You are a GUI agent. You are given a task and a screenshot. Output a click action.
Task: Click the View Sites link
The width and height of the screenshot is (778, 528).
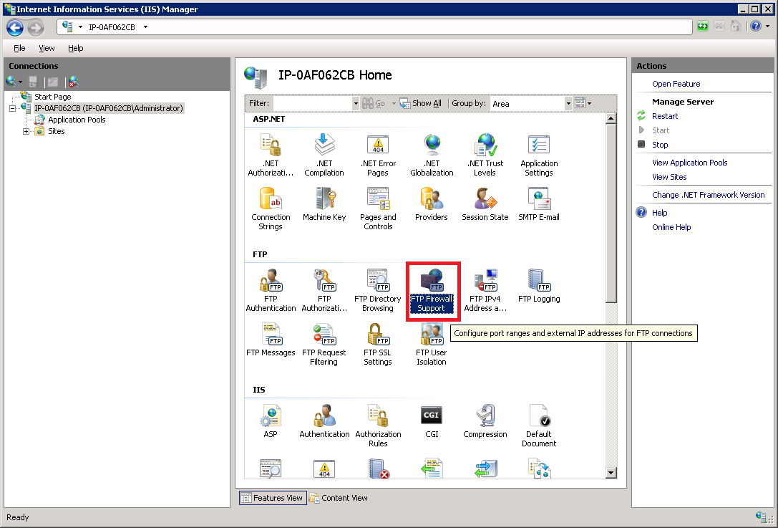tap(669, 178)
